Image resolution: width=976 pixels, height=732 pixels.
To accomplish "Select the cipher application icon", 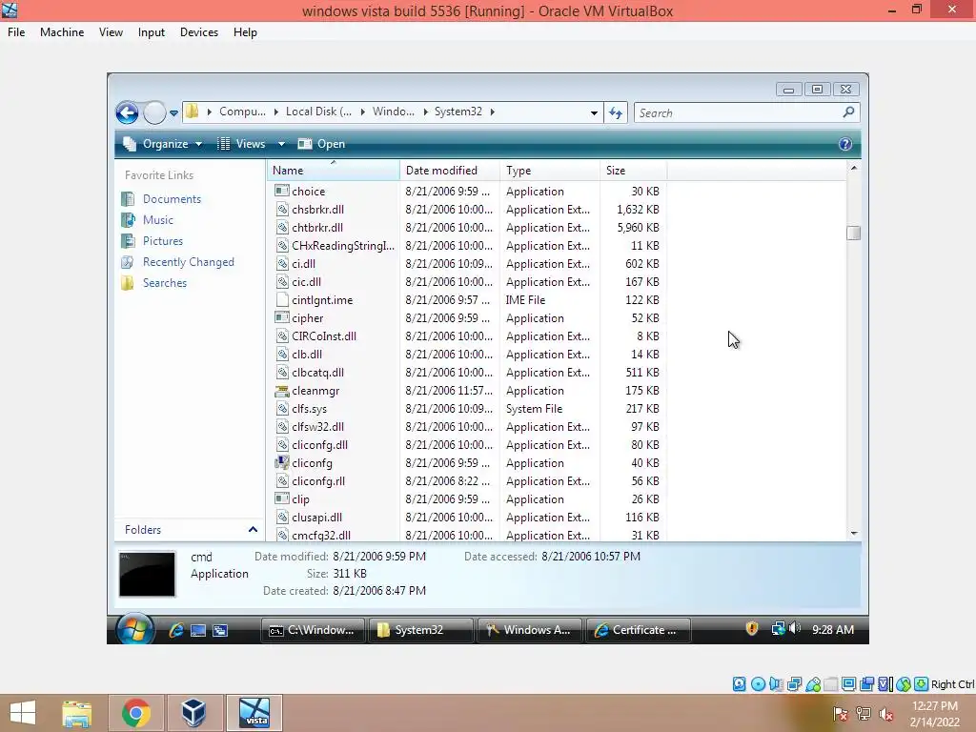I will pyautogui.click(x=282, y=317).
